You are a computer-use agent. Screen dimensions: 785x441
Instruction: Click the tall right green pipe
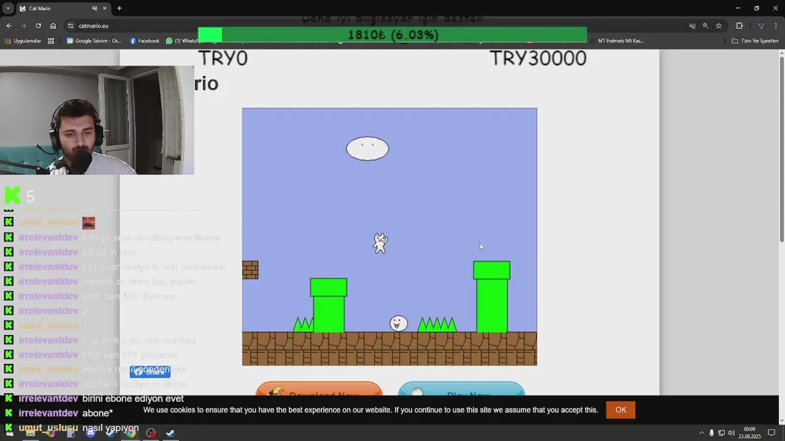pos(492,297)
